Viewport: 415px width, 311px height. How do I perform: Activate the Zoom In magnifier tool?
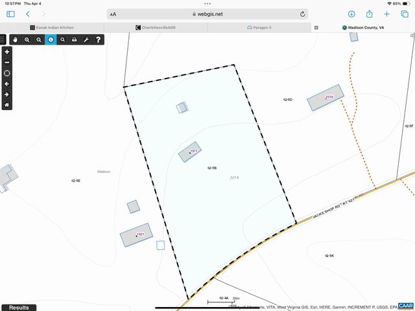[27, 40]
